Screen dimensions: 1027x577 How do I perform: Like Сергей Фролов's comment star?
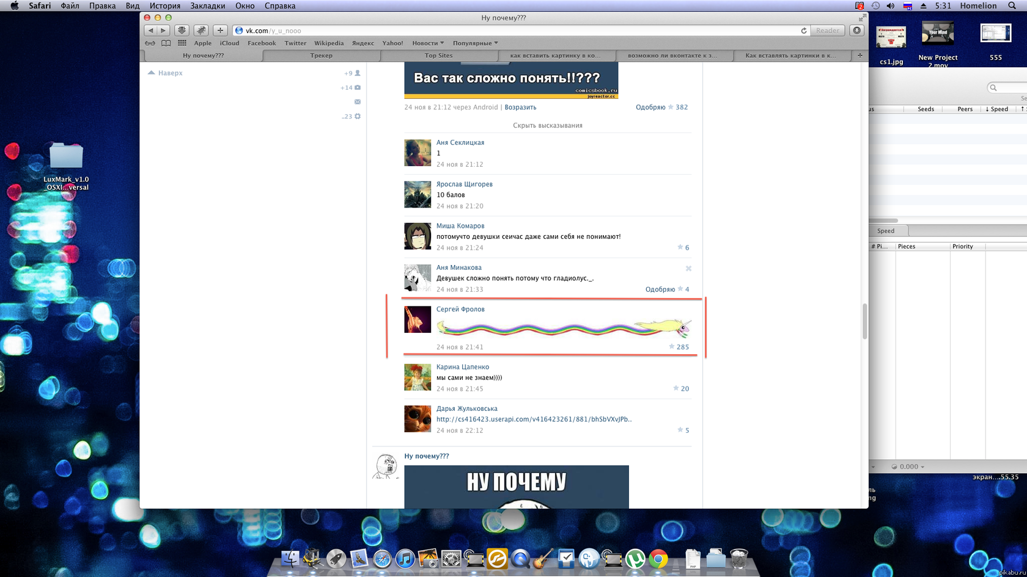click(672, 347)
